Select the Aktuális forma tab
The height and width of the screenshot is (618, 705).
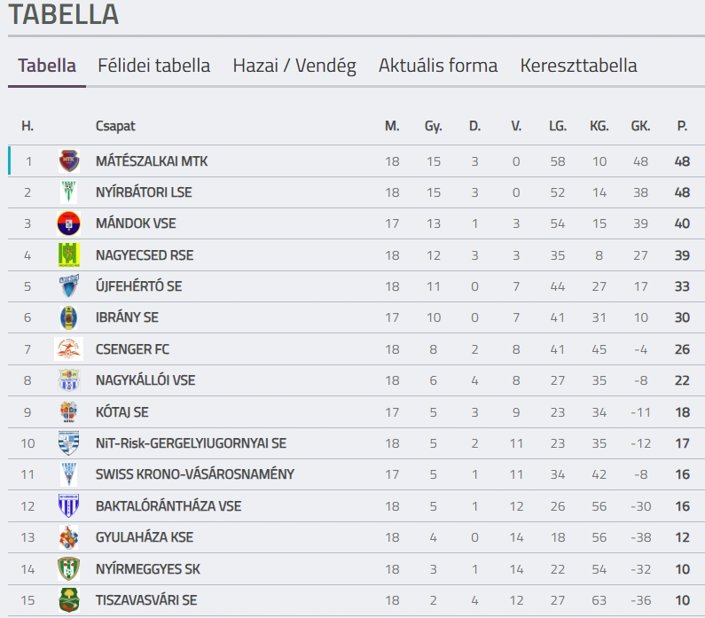[x=438, y=66]
